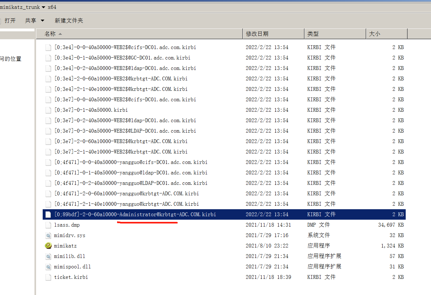Click the mimilib.dll file icon
Image resolution: width=431 pixels, height=295 pixels.
click(x=48, y=256)
